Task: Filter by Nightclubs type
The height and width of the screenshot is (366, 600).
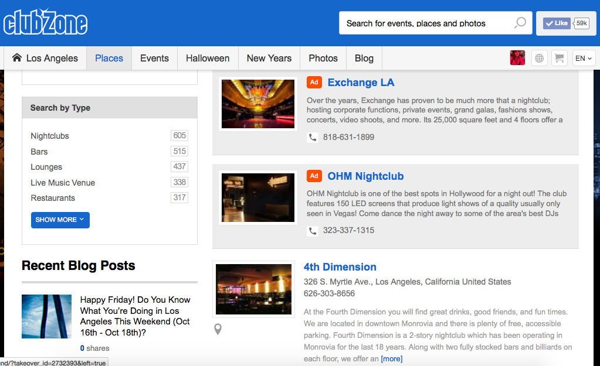Action: pyautogui.click(x=50, y=136)
